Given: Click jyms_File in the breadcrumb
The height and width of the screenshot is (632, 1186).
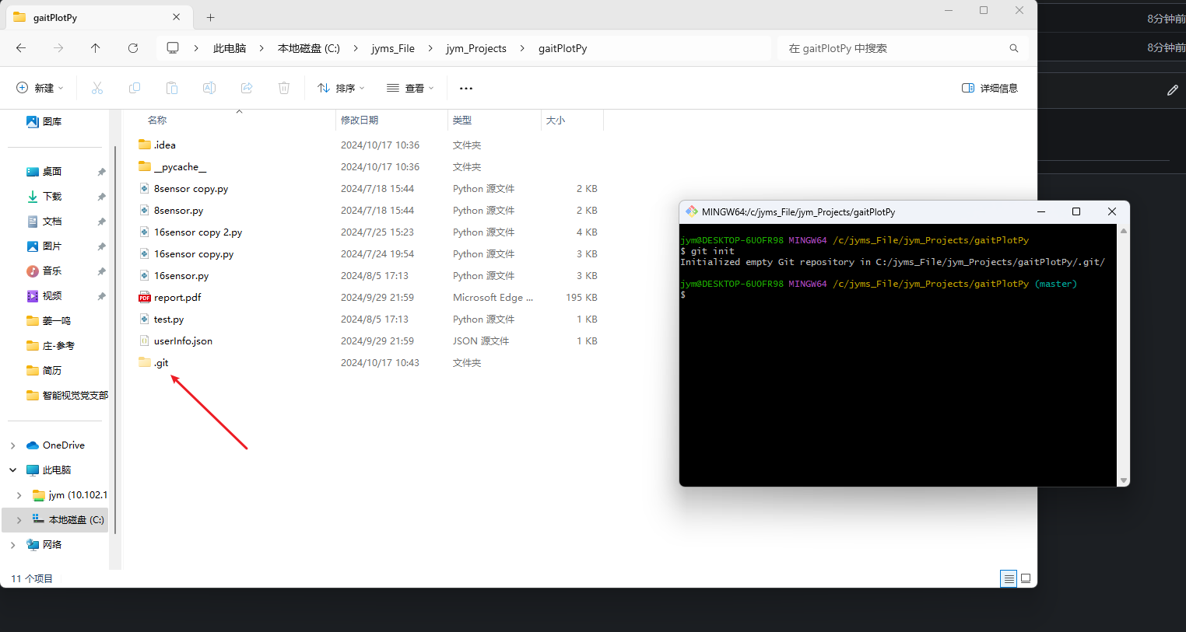Looking at the screenshot, I should click(x=393, y=48).
